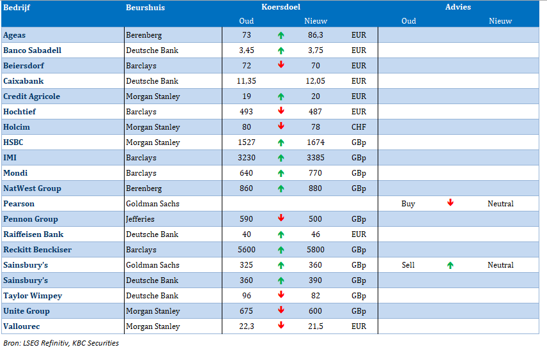The height and width of the screenshot is (352, 547).
Task: Select the red down arrow for Taylor Wimpey
Action: (x=281, y=295)
